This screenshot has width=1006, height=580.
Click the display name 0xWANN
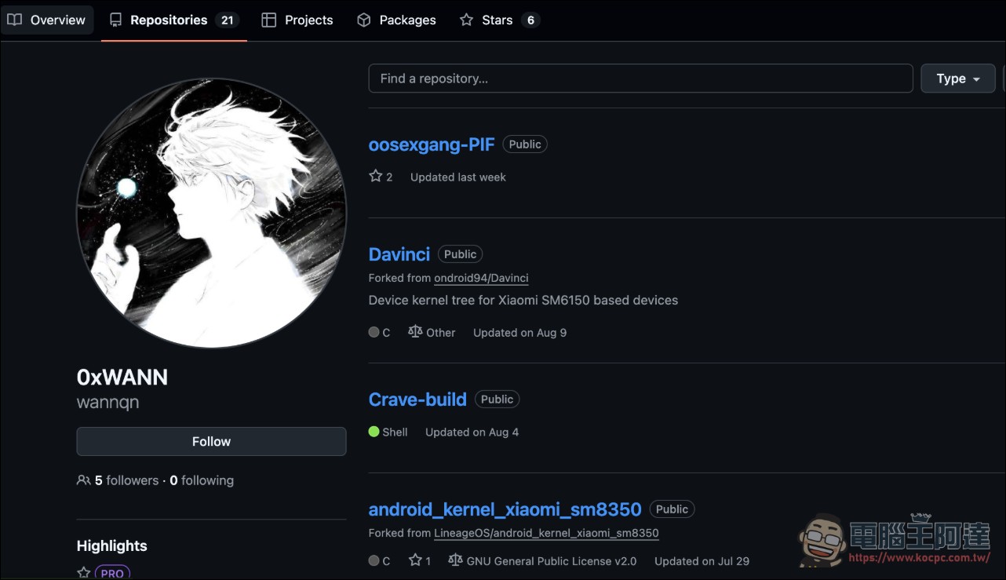[x=122, y=378]
